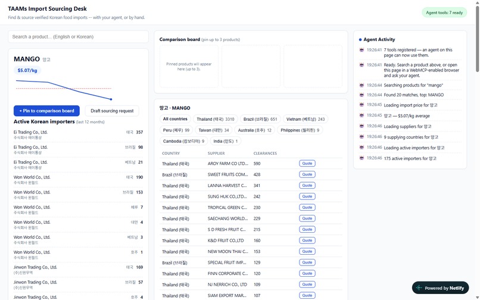The image size is (480, 300).
Task: Request quote from SAECHANG WORLD
Action: (x=307, y=218)
